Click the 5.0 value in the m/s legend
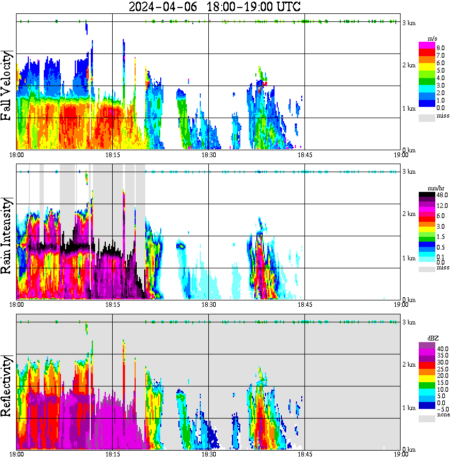This screenshot has width=454, height=464. (441, 71)
